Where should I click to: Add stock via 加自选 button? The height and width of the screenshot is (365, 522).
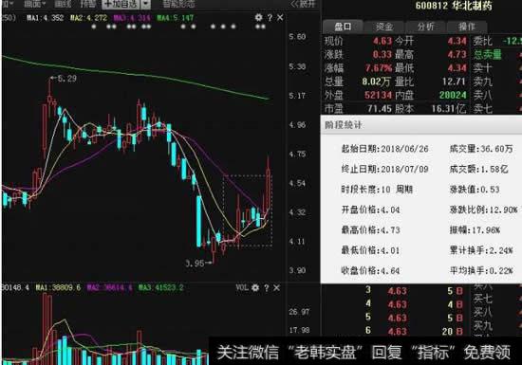121,4
